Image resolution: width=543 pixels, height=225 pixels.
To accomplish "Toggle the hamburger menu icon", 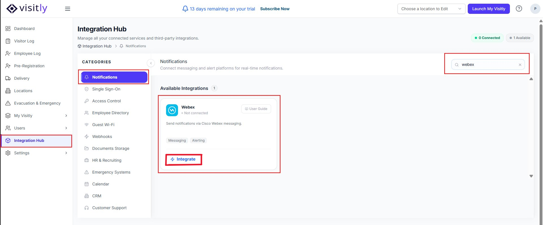I will [68, 9].
